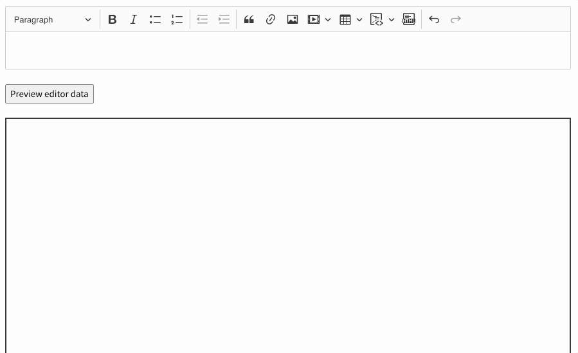Insert a block quote
The width and height of the screenshot is (578, 353).
click(249, 19)
